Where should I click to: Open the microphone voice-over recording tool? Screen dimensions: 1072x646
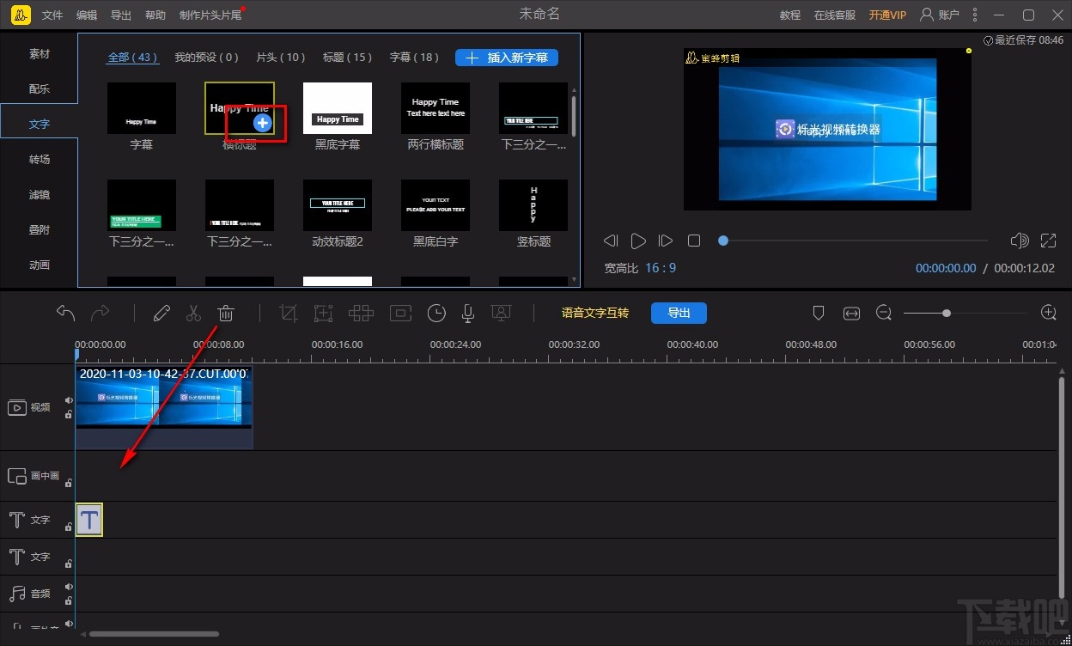click(x=468, y=314)
